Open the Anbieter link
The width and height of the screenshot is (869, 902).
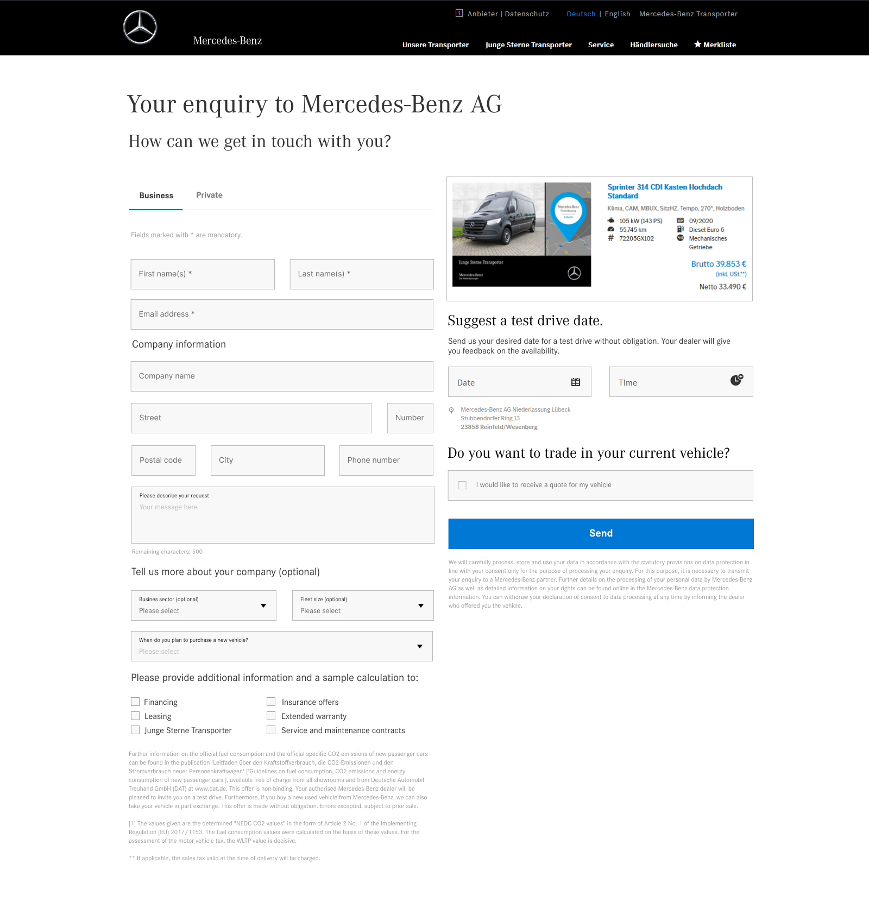pos(483,14)
